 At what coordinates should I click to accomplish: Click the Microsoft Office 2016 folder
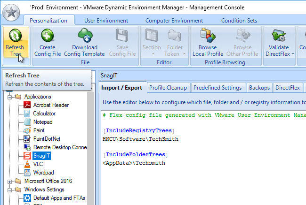48,181
